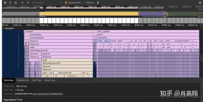The image size is (203, 102).
Task: Open the vue.runtime.esm.js?6e6d:6041 source link
Action: pos(48,94)
